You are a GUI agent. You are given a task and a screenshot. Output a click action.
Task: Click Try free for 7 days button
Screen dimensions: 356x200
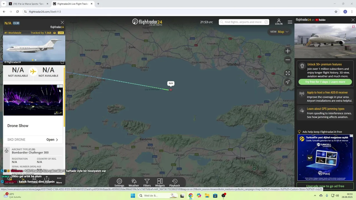click(325, 82)
